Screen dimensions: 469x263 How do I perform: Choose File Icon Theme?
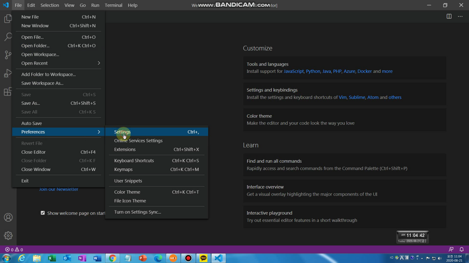click(156, 201)
